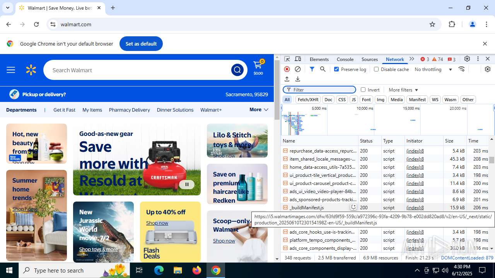Image resolution: width=495 pixels, height=278 pixels.
Task: View site information icon in address bar
Action: (53, 24)
